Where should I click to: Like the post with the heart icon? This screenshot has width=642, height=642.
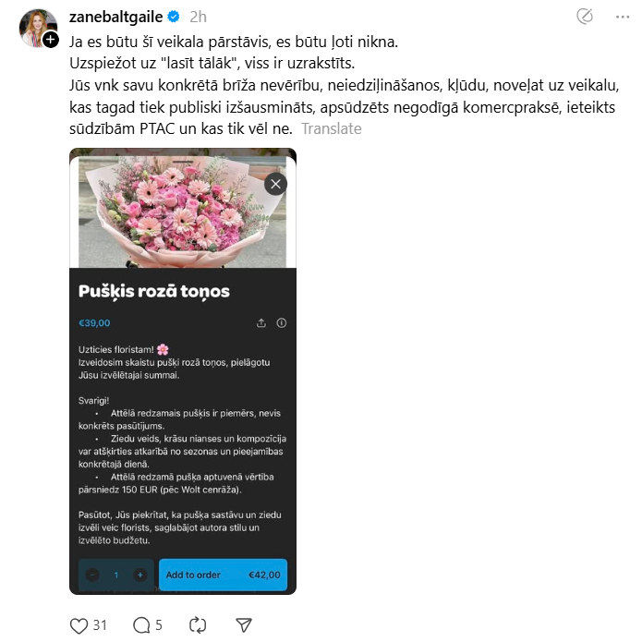point(79,625)
